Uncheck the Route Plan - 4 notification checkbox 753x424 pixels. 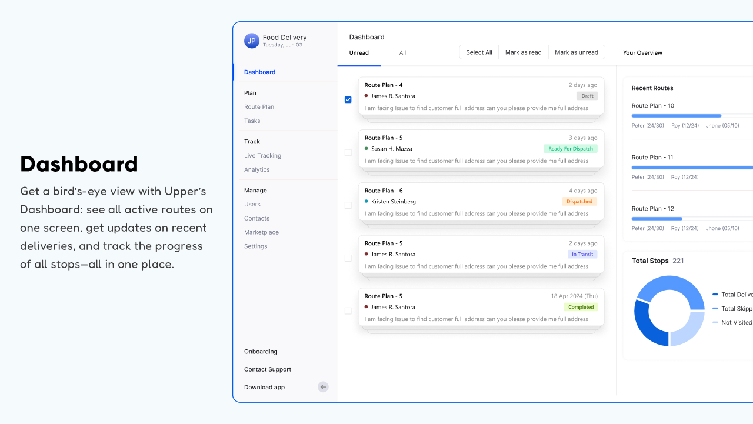pos(348,99)
